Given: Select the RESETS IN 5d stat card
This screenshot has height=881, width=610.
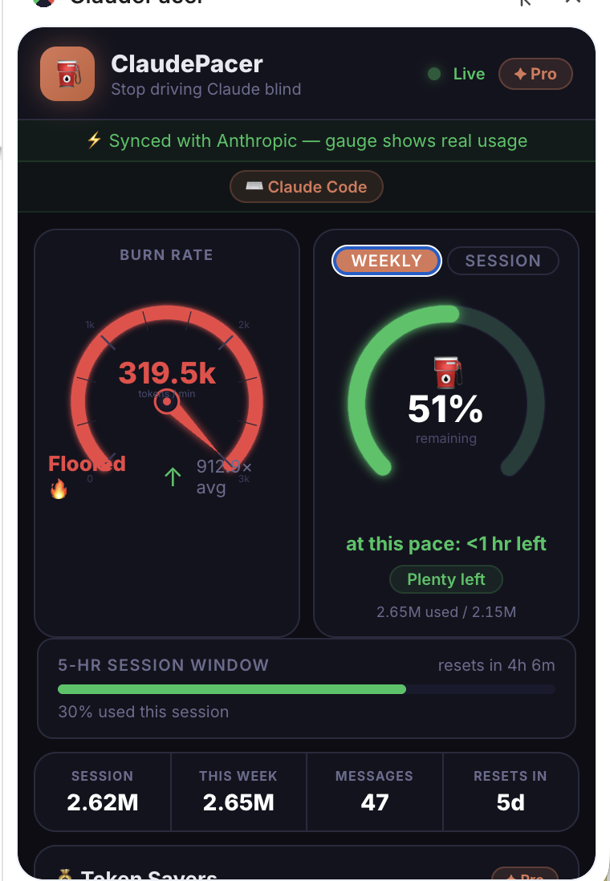Looking at the screenshot, I should tap(510, 791).
